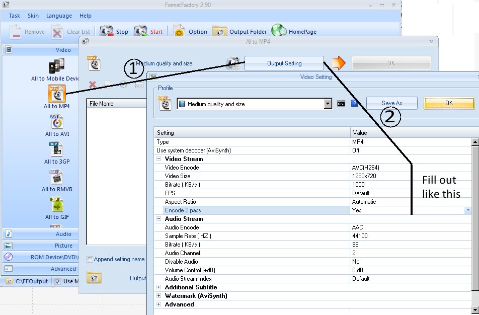Open the Language menu

click(x=59, y=16)
